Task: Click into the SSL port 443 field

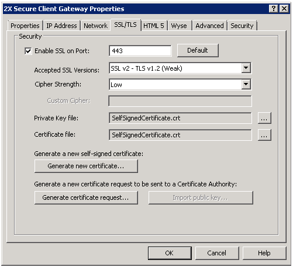Action: coord(140,51)
